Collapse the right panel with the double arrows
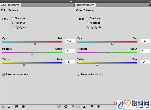 point(147,1)
